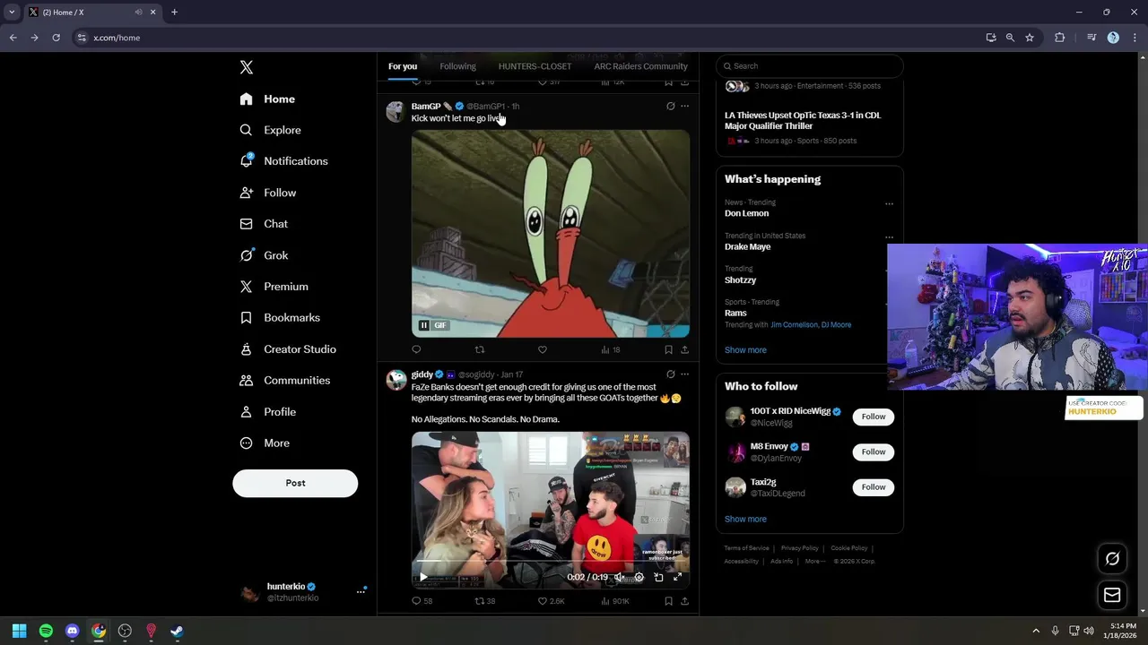Open Explore from the sidebar
The width and height of the screenshot is (1148, 645).
click(271, 130)
